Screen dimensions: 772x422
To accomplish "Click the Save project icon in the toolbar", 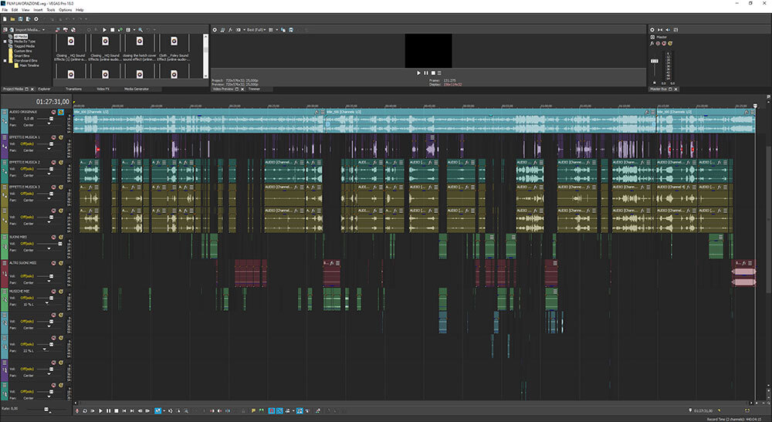I will (22, 19).
